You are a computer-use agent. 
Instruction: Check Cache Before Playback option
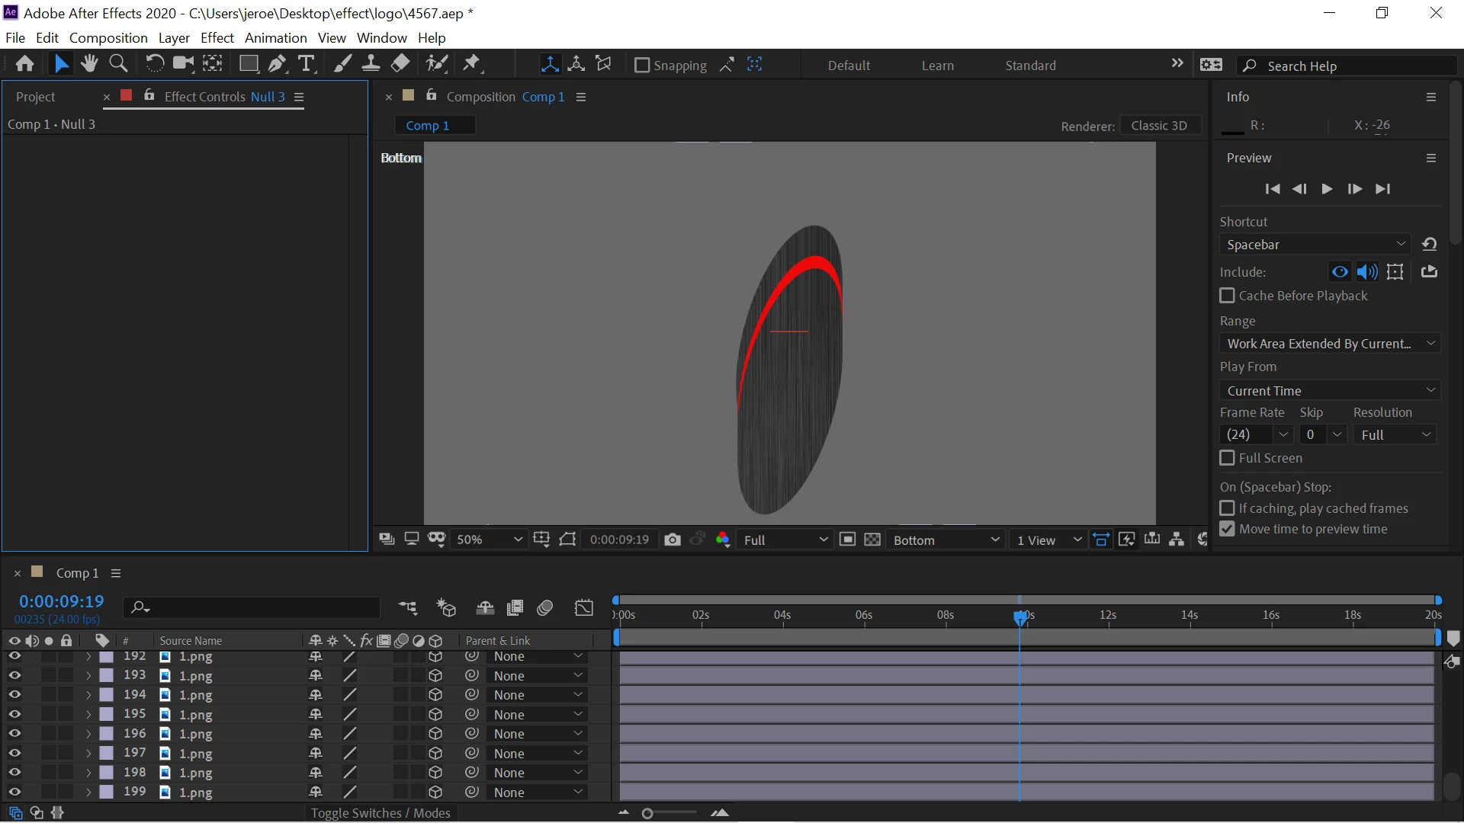coord(1227,296)
